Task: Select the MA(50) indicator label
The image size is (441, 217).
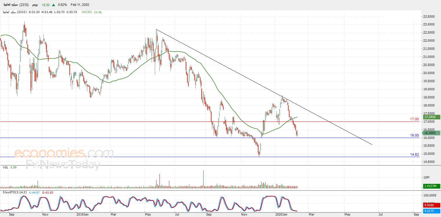Action: pos(87,12)
